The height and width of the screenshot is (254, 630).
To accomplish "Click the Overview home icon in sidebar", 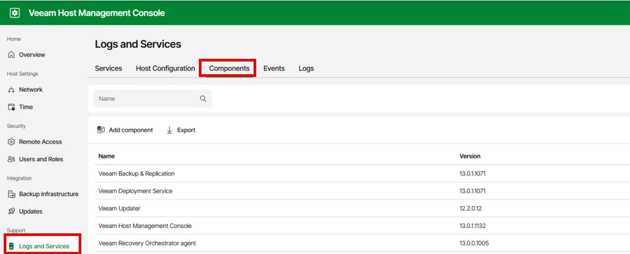I will pos(11,55).
